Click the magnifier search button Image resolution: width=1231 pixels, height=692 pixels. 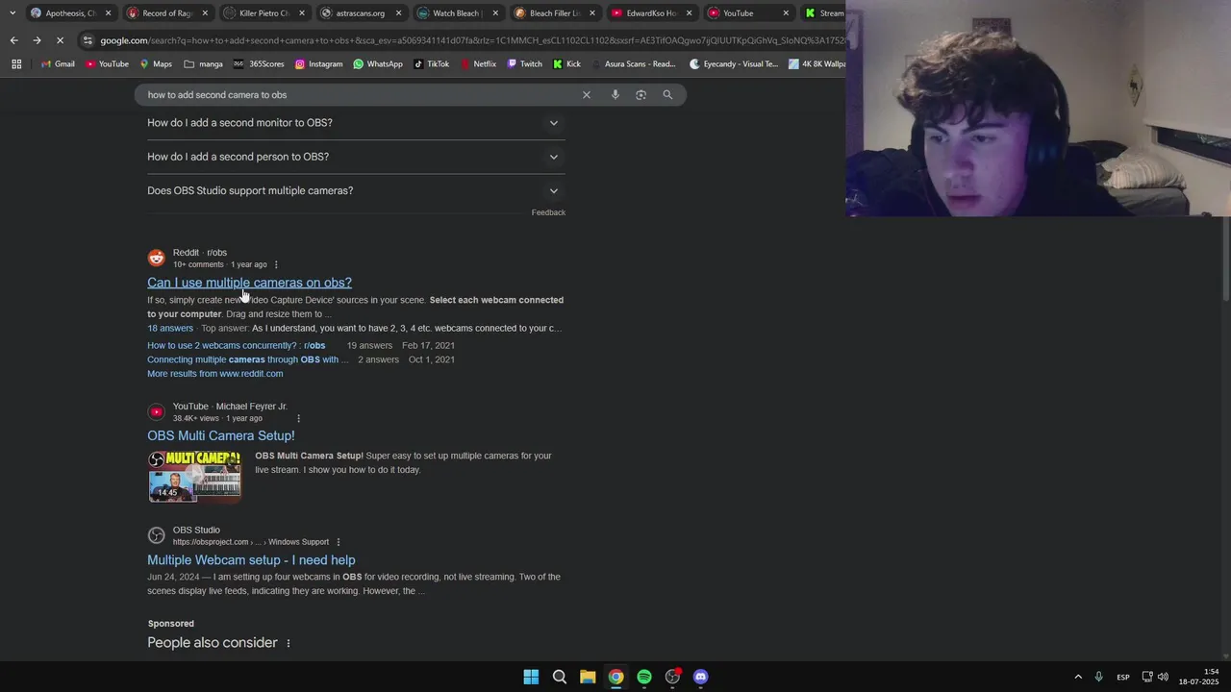coord(667,95)
